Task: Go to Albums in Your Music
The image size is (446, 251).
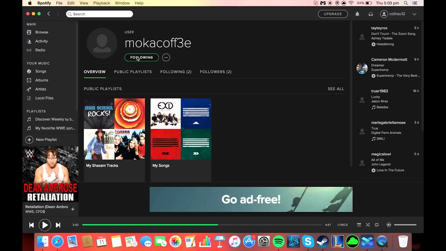Action: point(41,80)
